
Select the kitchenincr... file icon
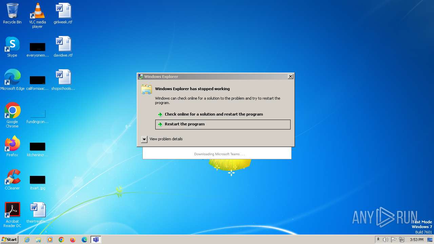37,149
